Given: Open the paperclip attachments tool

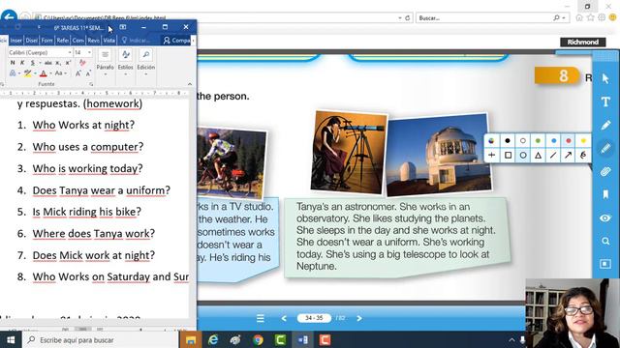Looking at the screenshot, I should tap(605, 171).
